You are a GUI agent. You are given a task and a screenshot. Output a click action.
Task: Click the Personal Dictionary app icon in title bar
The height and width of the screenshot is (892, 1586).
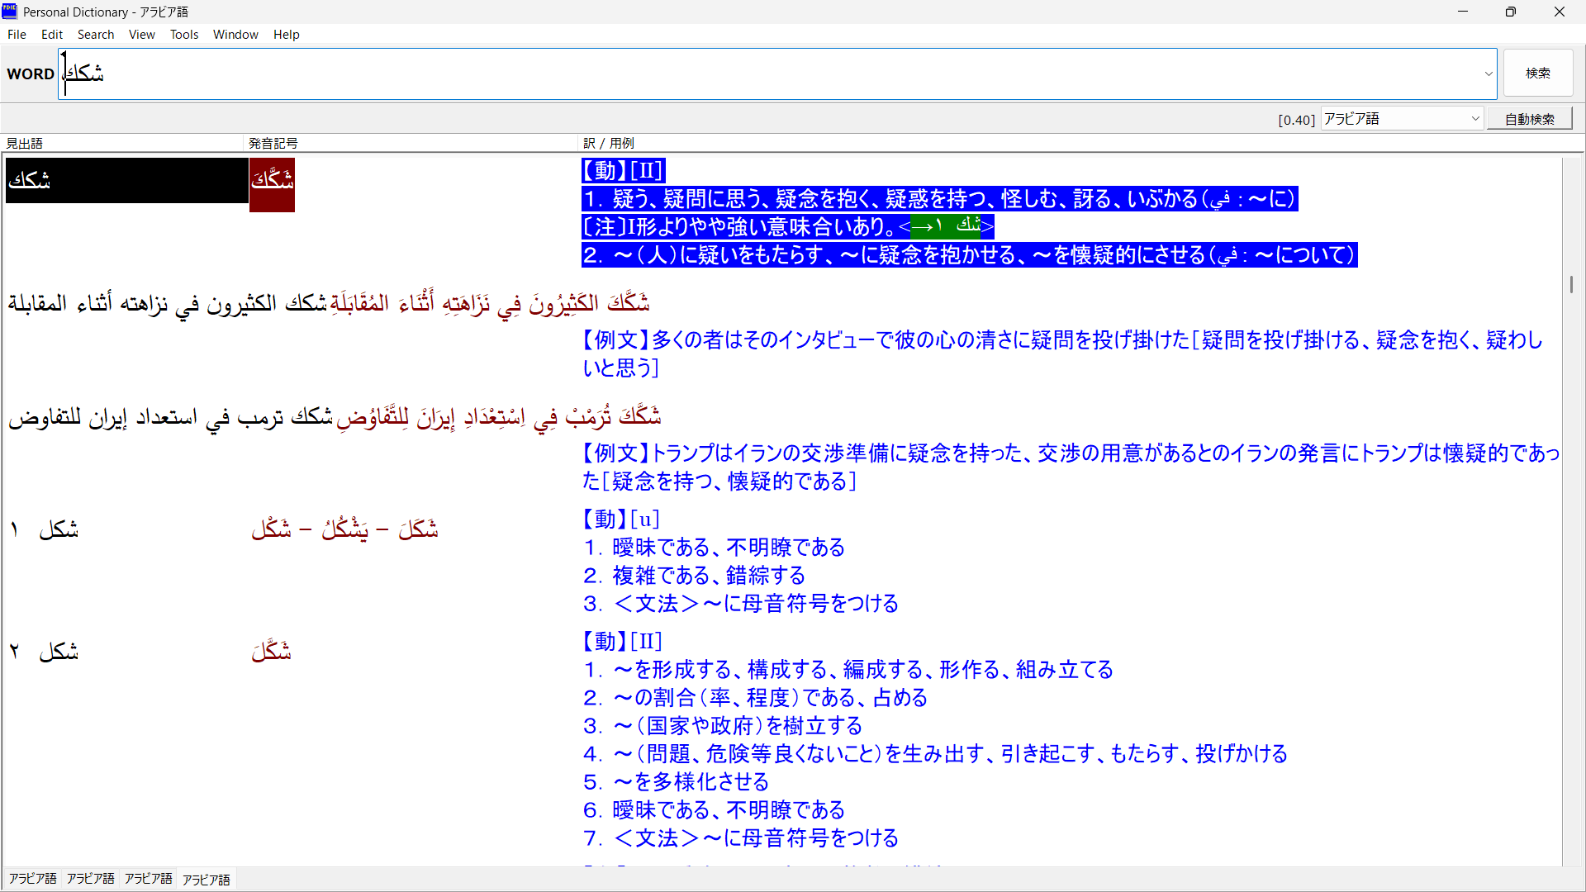(x=10, y=12)
